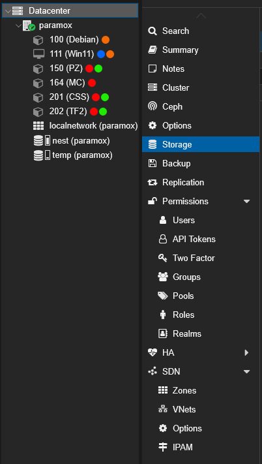The image size is (262, 464).
Task: Select the container icon for 202 (TF2)
Action: tap(38, 112)
